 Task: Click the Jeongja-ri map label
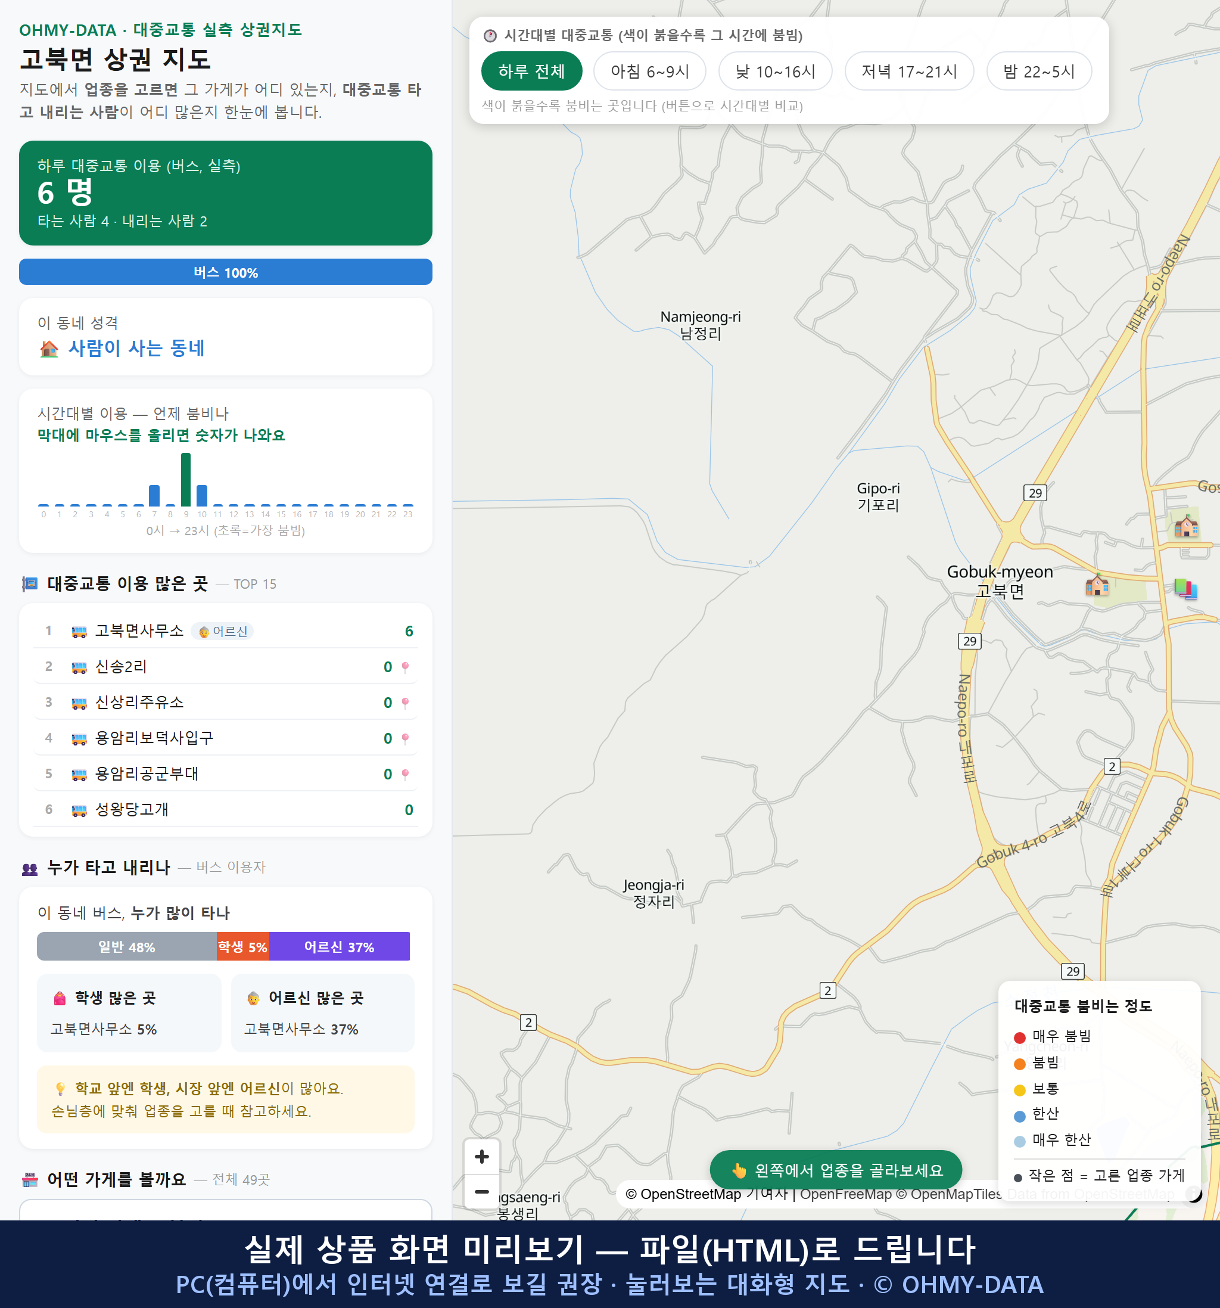point(653,893)
